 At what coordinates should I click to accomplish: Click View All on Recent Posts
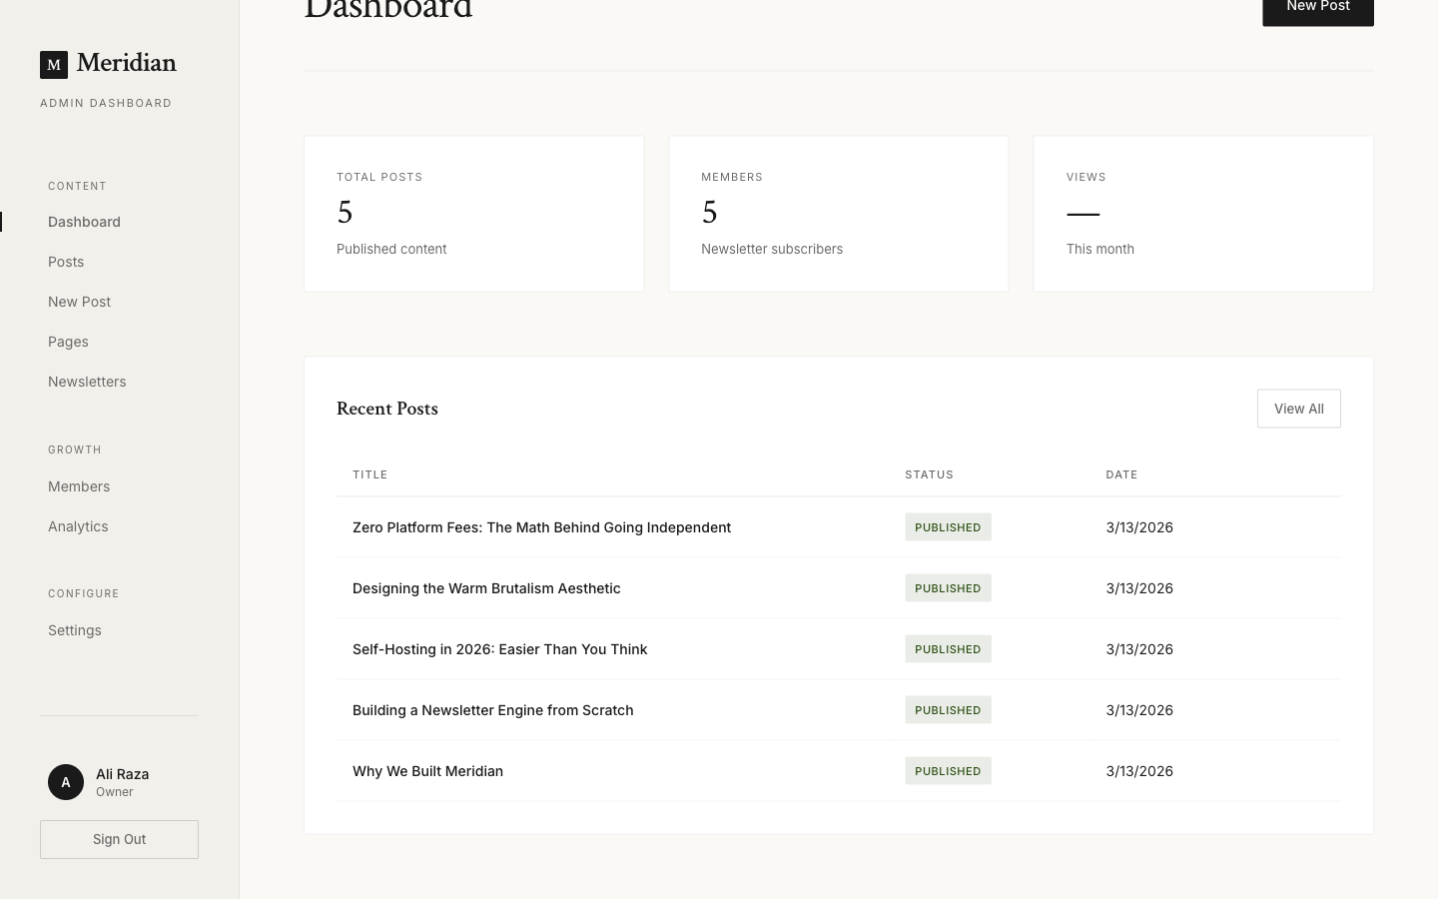(1298, 409)
